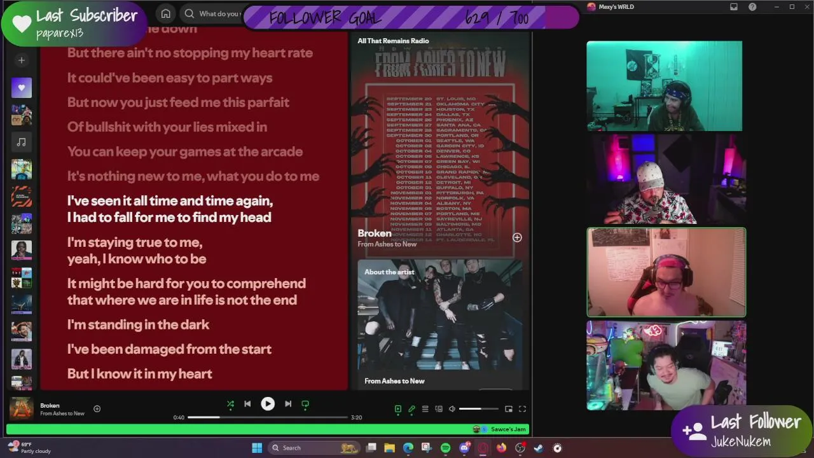Open Broken title in Now Playing panel

click(x=375, y=233)
